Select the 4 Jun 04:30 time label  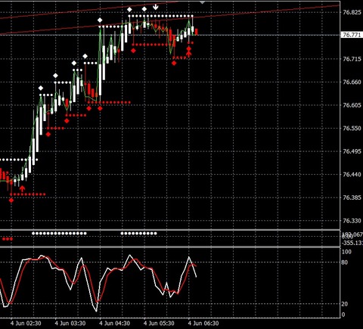pyautogui.click(x=114, y=323)
